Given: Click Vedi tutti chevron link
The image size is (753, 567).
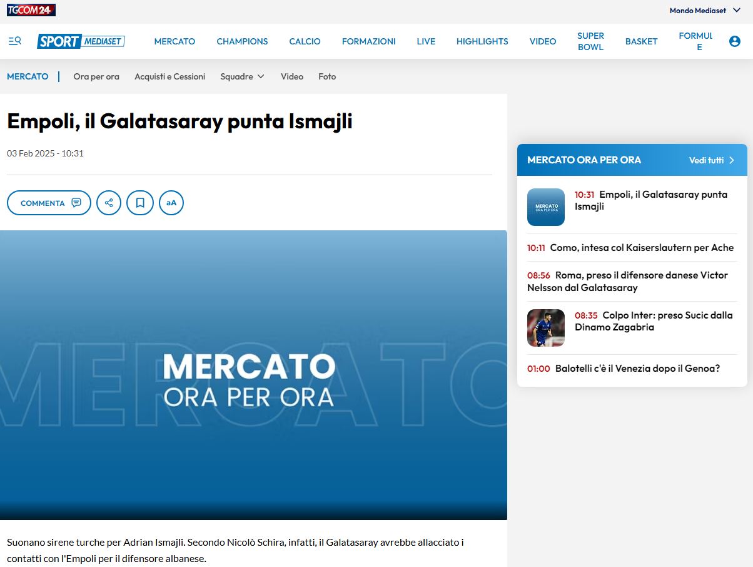Looking at the screenshot, I should [x=712, y=160].
